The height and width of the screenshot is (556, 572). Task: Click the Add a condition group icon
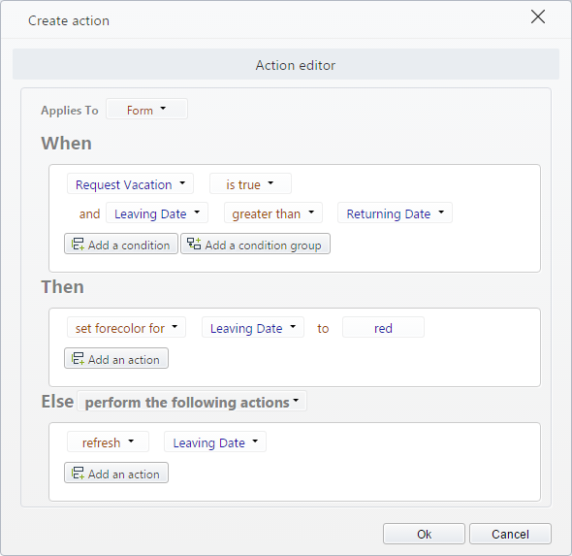[x=194, y=244]
